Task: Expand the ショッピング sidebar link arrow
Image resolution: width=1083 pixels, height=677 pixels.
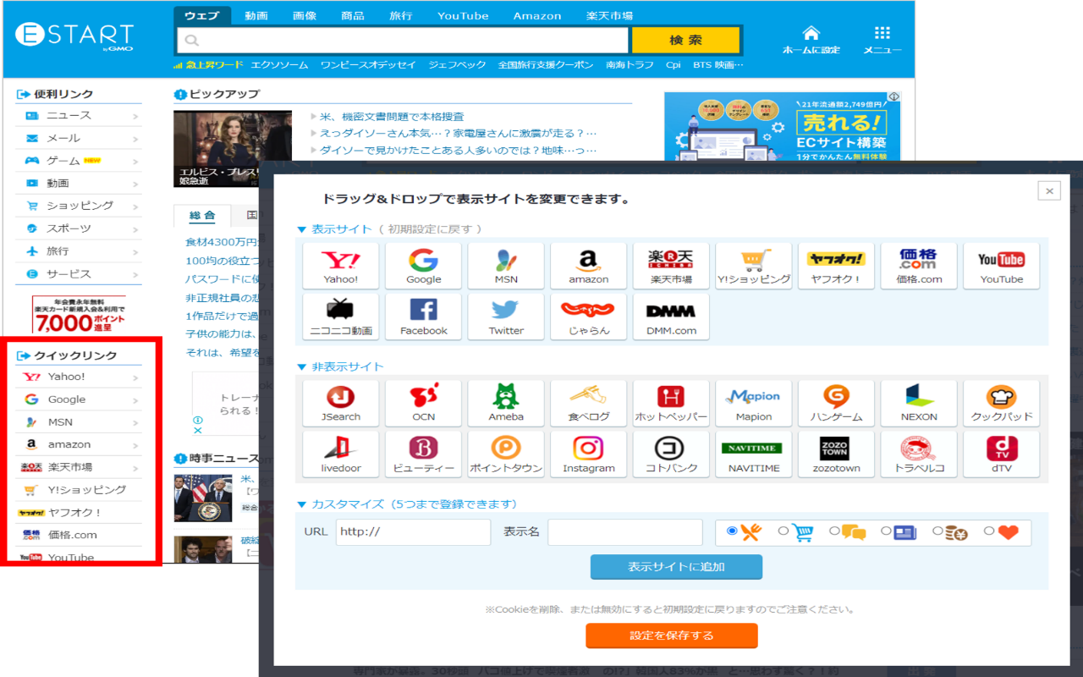Action: click(135, 206)
